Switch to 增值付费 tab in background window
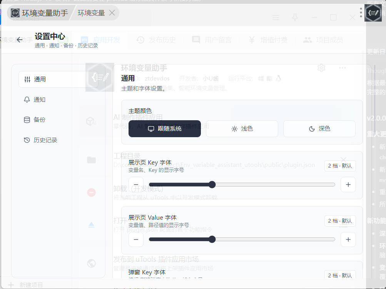The image size is (386, 289). pos(268,40)
